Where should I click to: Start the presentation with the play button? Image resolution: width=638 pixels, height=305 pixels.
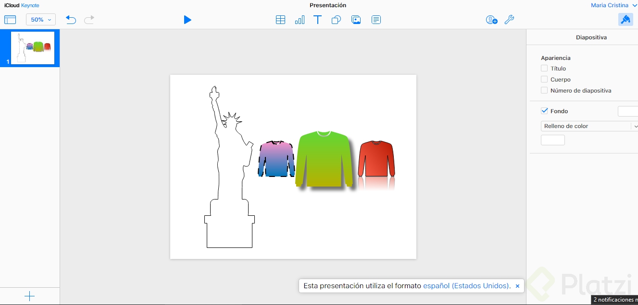tap(188, 20)
